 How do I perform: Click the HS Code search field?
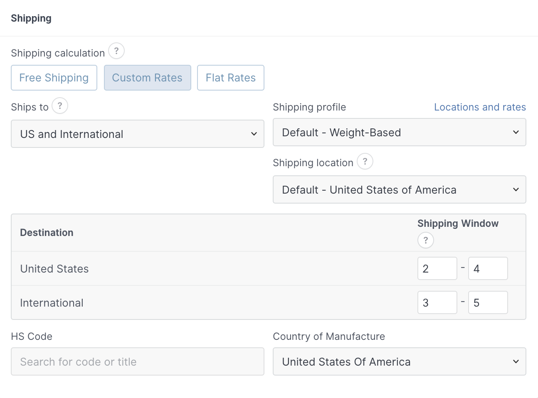(137, 362)
